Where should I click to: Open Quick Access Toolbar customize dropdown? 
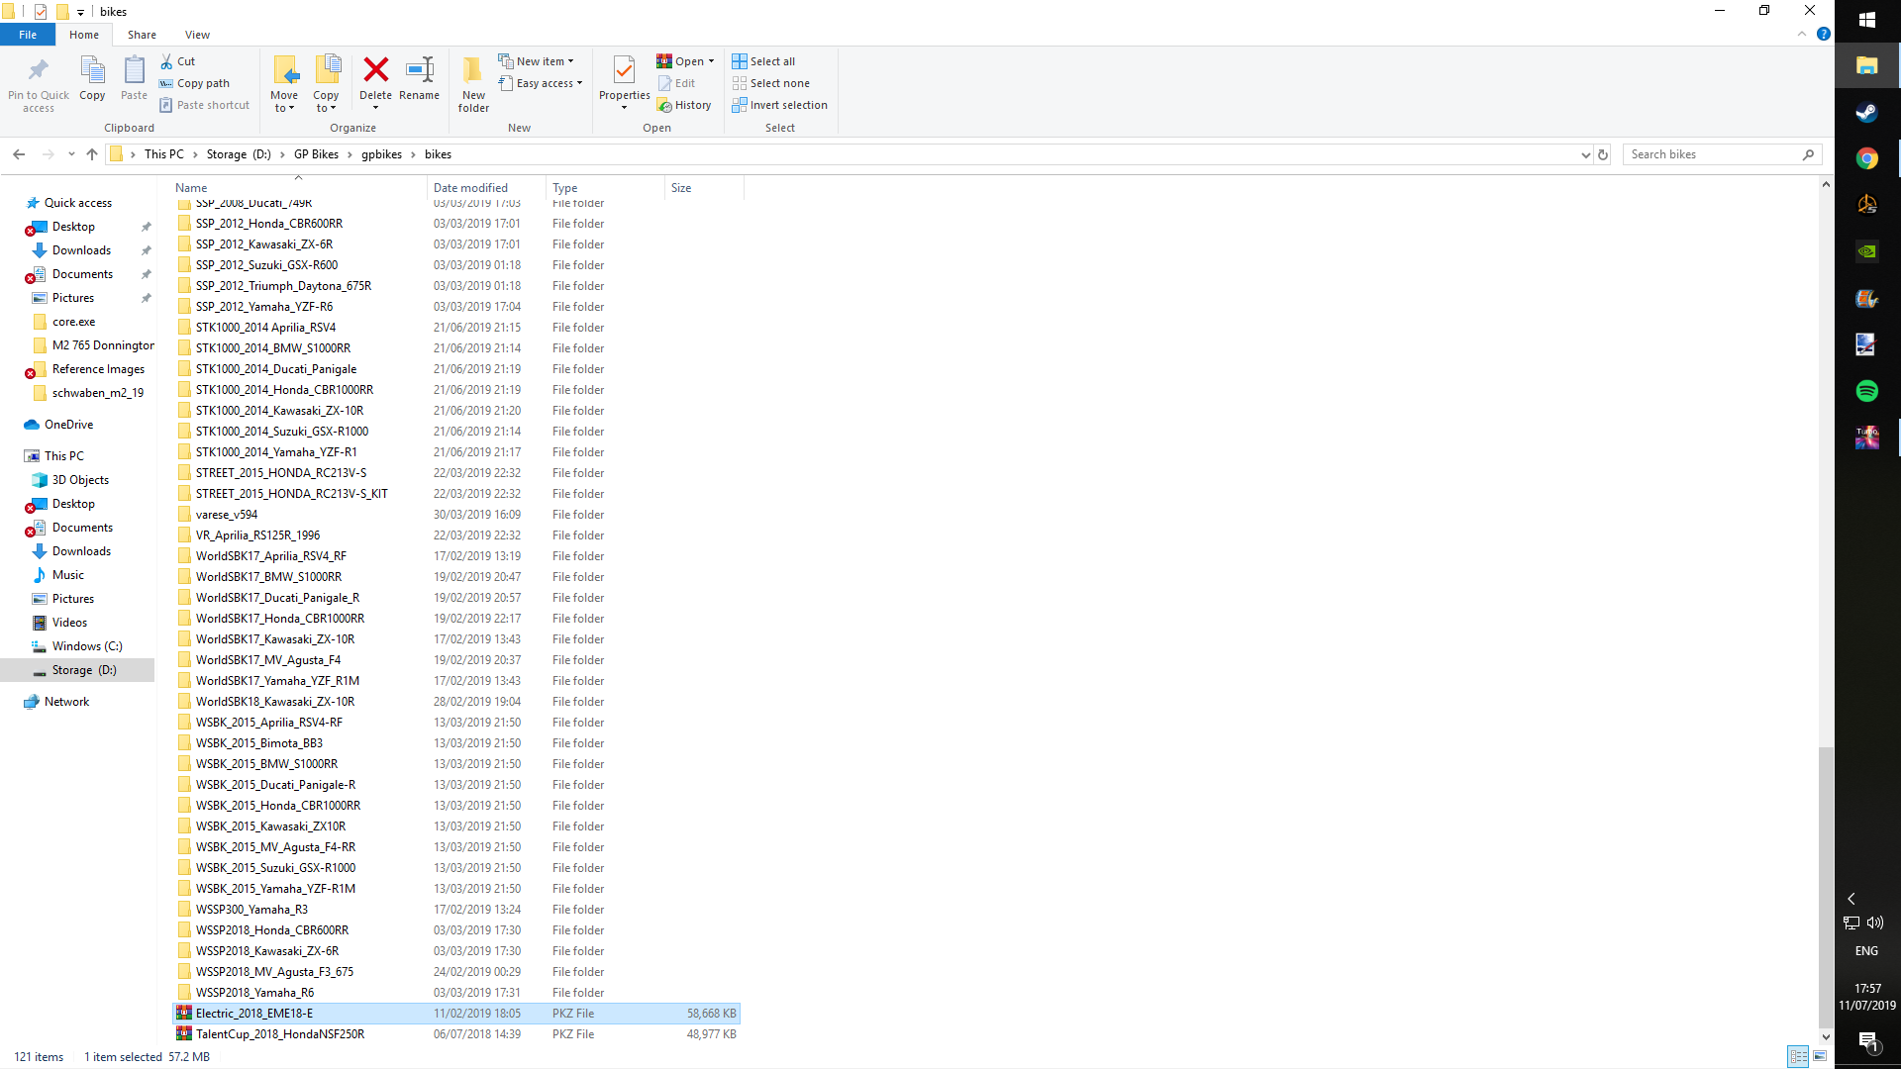click(x=80, y=12)
